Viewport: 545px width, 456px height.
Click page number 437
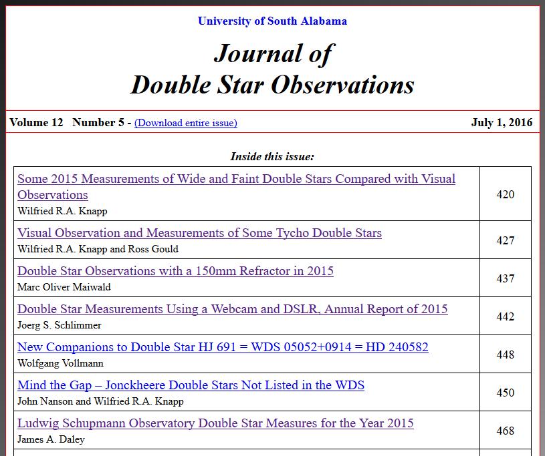(506, 278)
